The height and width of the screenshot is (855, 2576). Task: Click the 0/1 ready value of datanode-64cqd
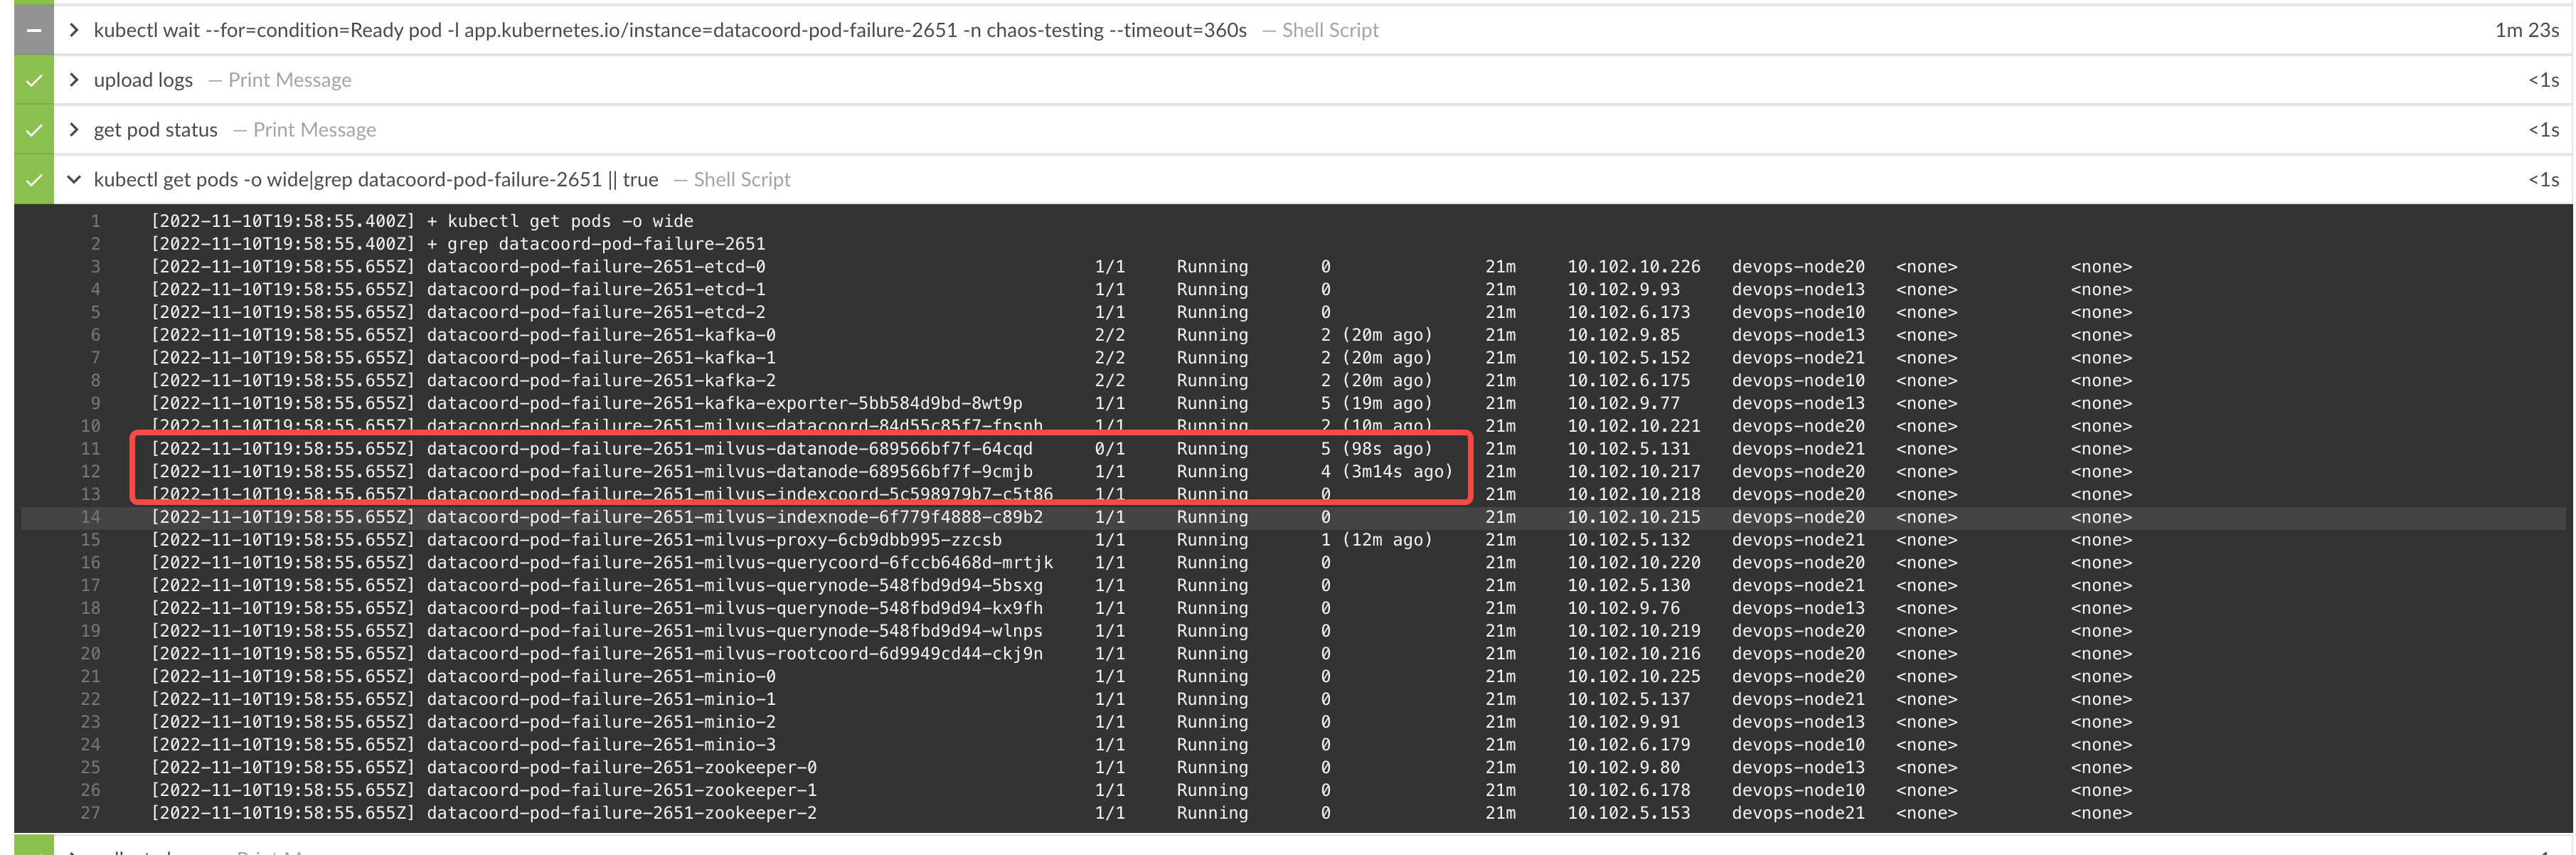tap(1110, 449)
